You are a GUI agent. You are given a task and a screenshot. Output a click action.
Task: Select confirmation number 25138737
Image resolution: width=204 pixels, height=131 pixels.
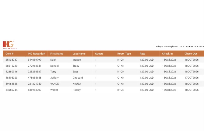(12, 60)
